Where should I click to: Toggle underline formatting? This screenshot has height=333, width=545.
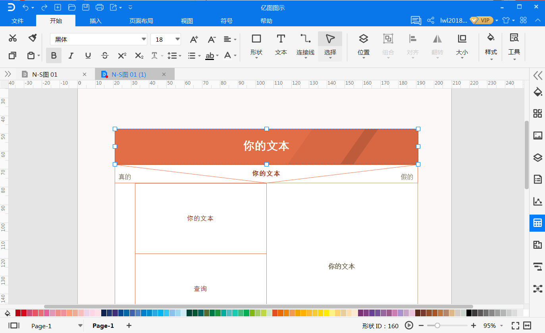point(88,56)
